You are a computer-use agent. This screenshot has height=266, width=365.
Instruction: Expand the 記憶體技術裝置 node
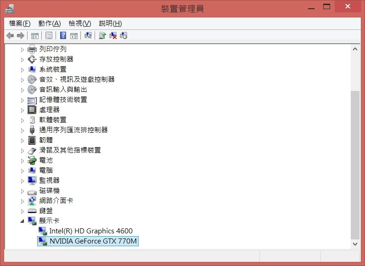point(22,100)
